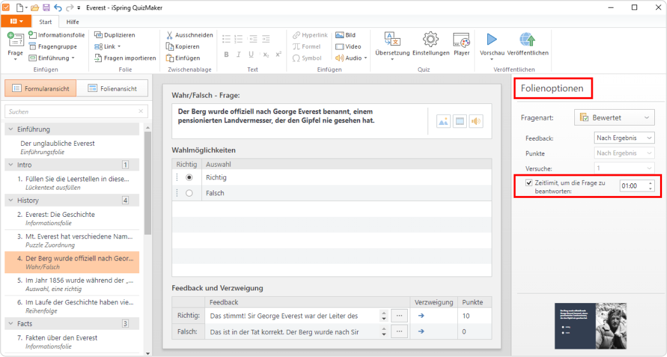The height and width of the screenshot is (357, 667).
Task: Open quiz Einstellungen
Action: click(x=431, y=44)
